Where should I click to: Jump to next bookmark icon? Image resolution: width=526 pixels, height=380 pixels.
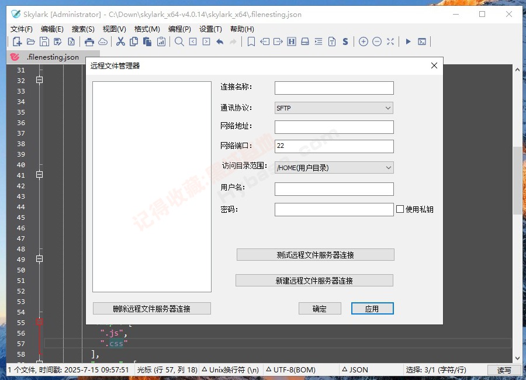pos(278,42)
